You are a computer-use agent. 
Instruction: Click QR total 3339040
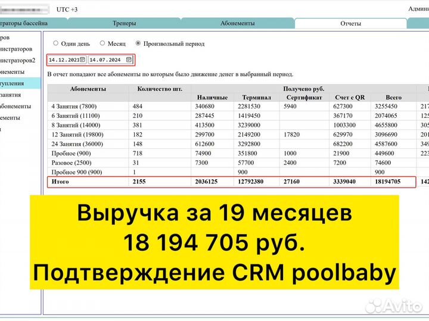pos(344,182)
